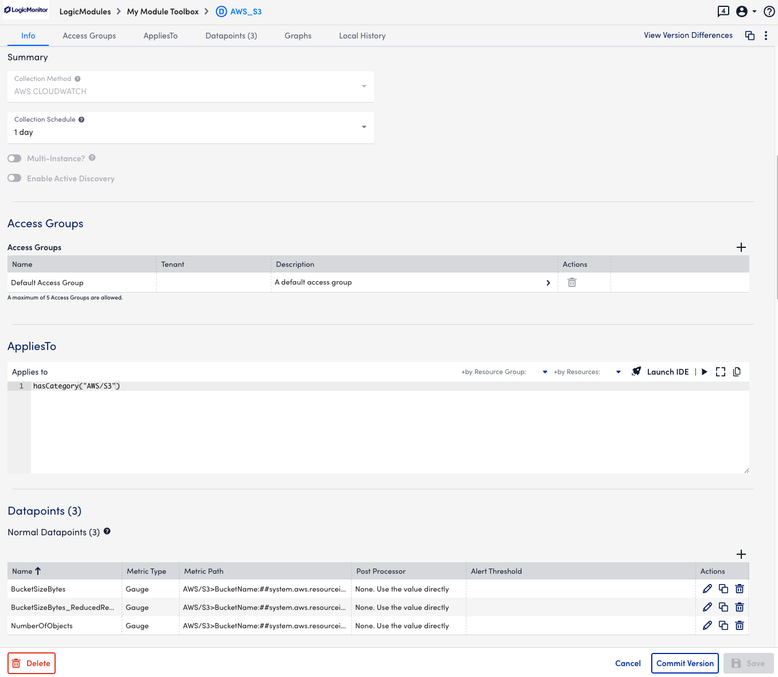
Task: Open the three-dot more options menu
Action: point(766,36)
